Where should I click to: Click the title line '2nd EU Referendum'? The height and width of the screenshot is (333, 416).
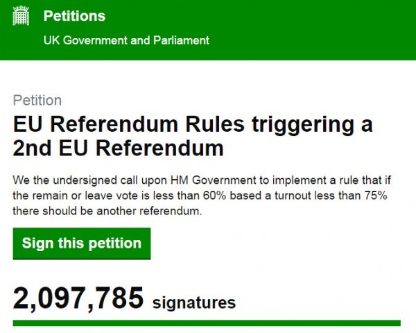[119, 148]
